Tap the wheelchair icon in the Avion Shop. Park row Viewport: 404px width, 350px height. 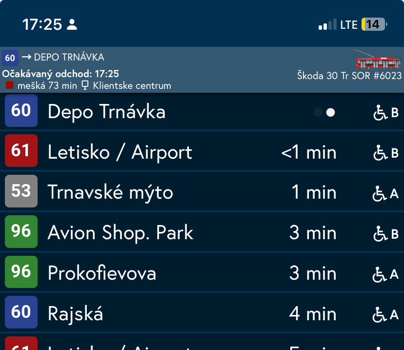380,234
